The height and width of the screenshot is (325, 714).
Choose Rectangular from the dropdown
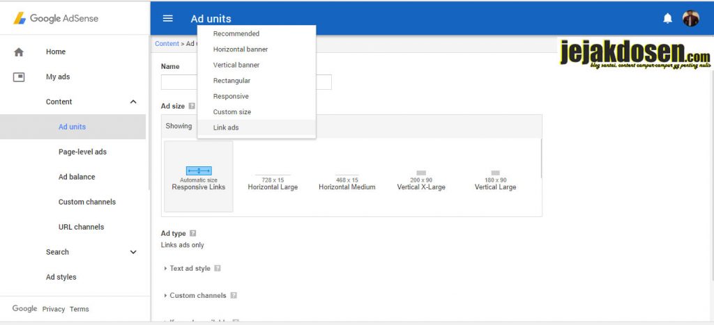257,81
